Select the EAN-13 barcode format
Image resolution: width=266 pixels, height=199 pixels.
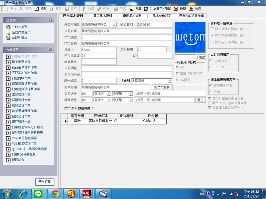point(211,67)
